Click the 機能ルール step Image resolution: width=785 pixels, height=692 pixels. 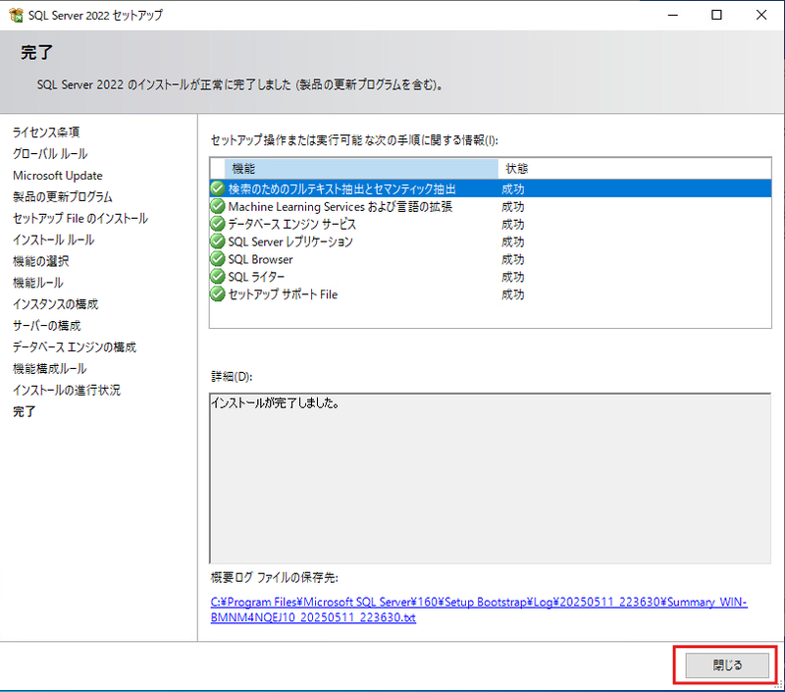[x=38, y=283]
